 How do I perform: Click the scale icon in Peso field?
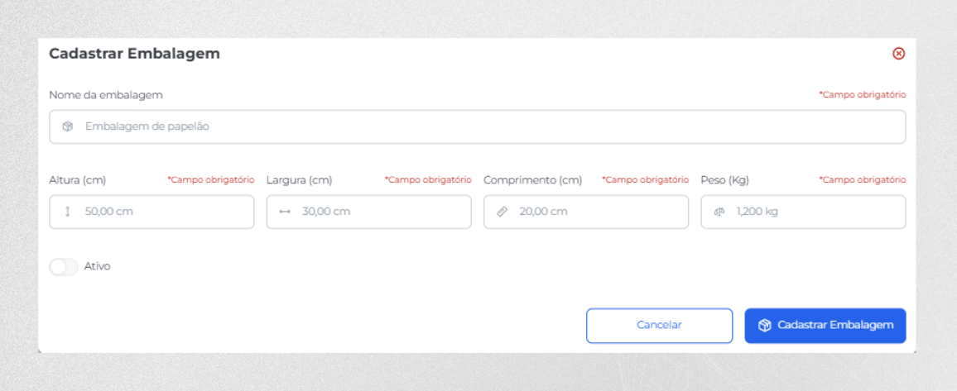[719, 212]
